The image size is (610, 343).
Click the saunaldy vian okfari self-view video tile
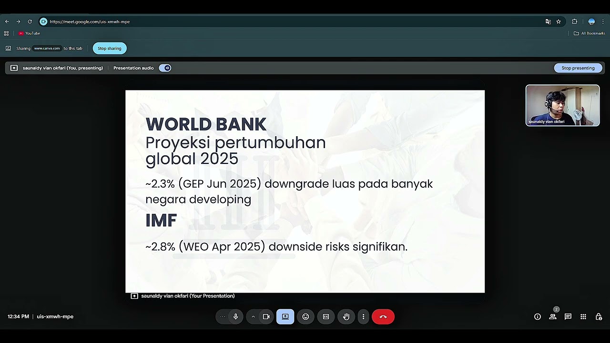pos(562,105)
